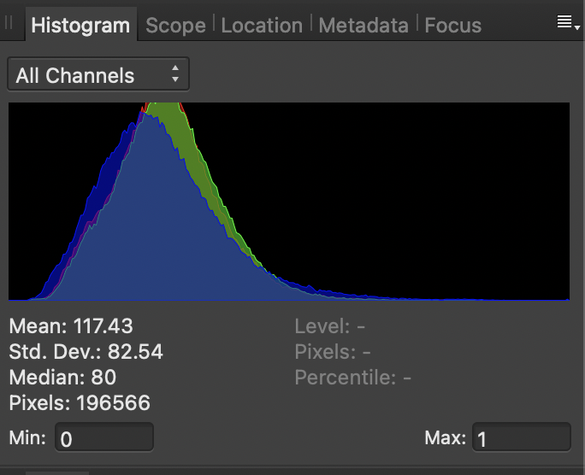Select the Metadata tab
This screenshot has height=475, width=585.
[363, 26]
